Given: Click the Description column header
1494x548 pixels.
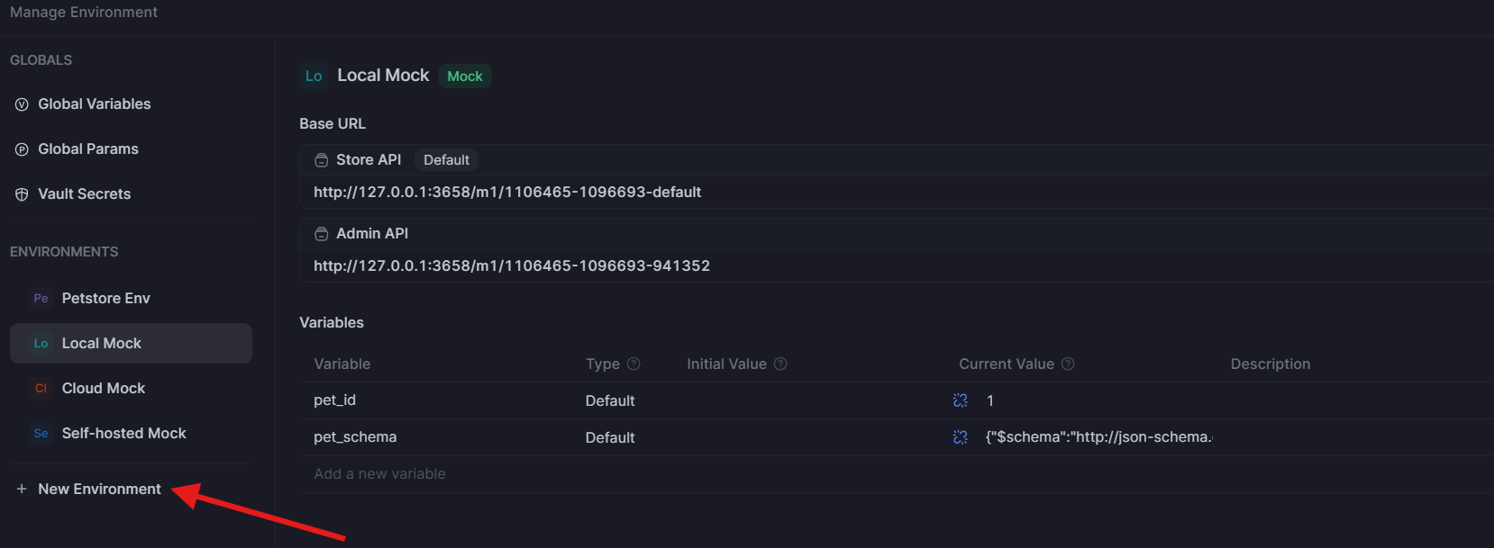Looking at the screenshot, I should point(1271,364).
